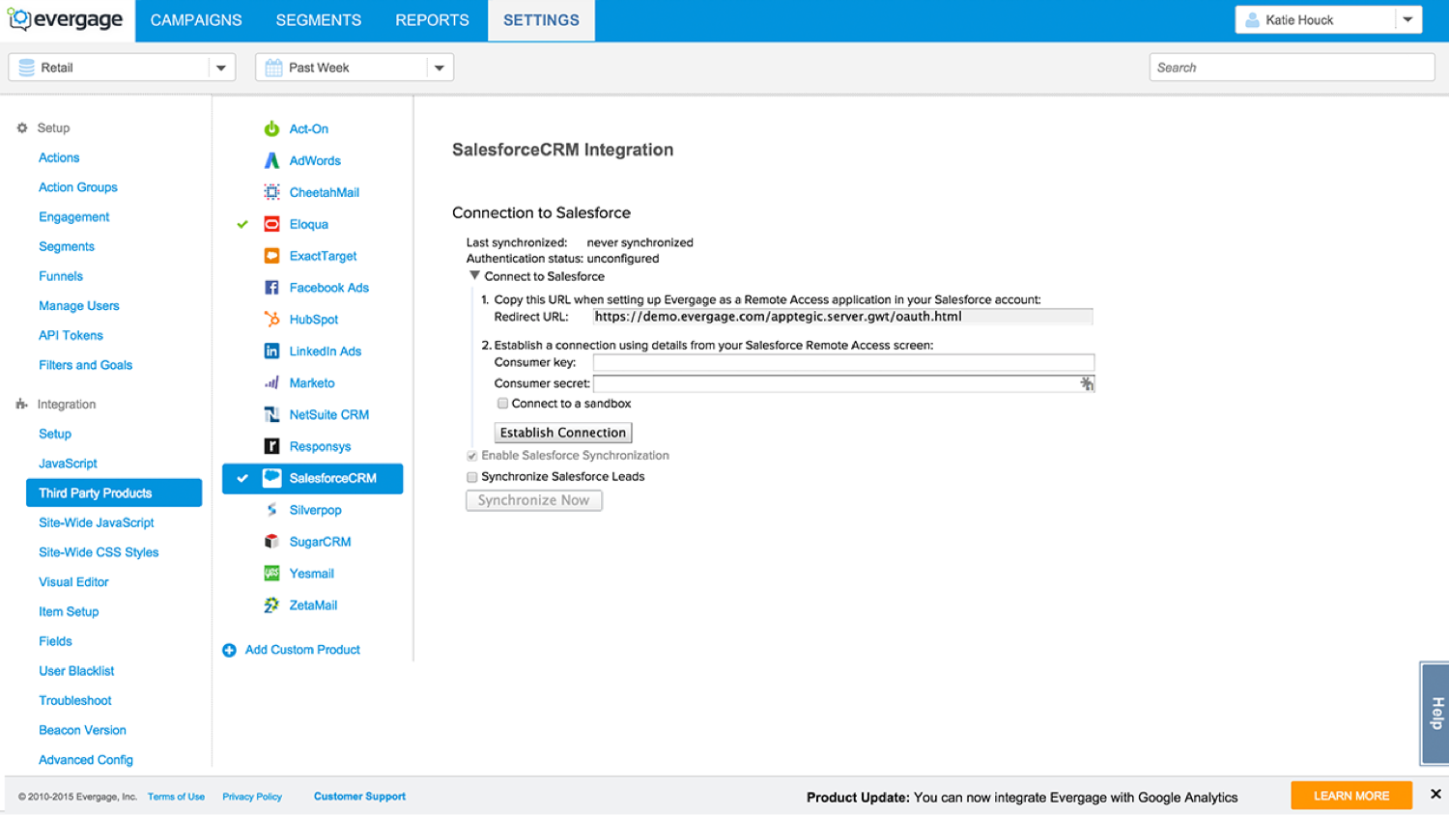
Task: Open the Facebook Ads integration
Action: (272, 287)
